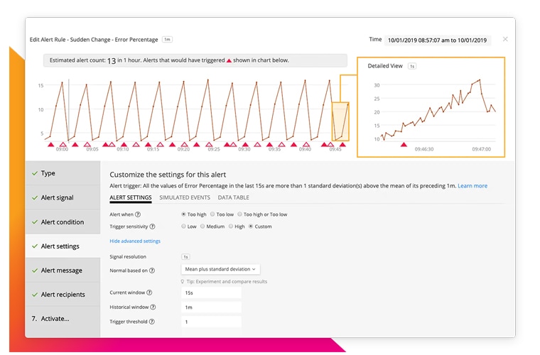Screen dimensions: 540x355
Task: Click the alert triangle above 09:00 label
Action: 63,144
